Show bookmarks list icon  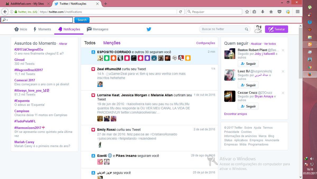tap(254, 12)
